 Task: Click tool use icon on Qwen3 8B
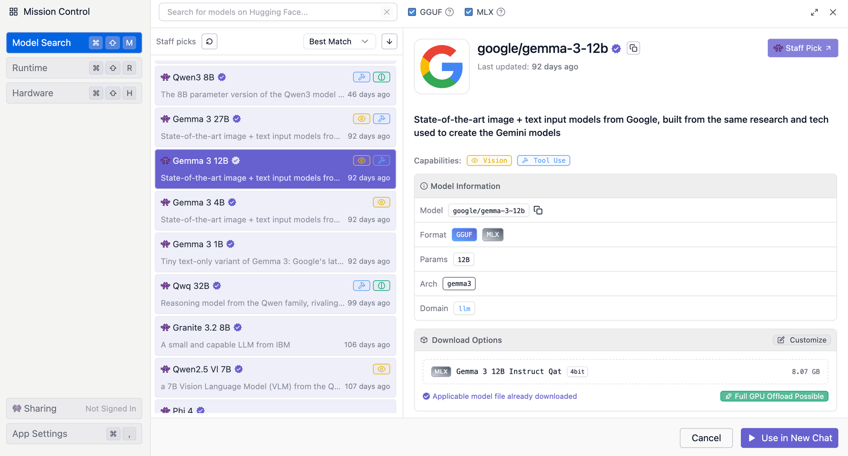click(x=361, y=77)
